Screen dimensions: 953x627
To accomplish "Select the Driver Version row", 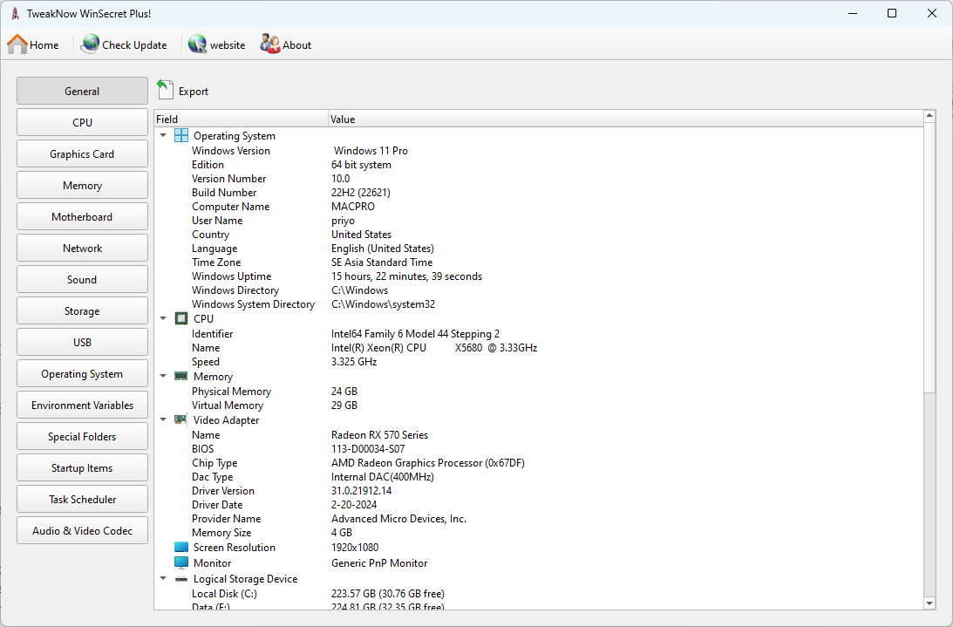I will [x=539, y=491].
